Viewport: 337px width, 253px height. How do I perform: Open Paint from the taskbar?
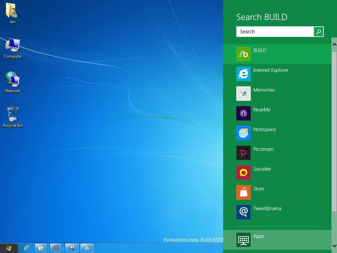pos(87,248)
